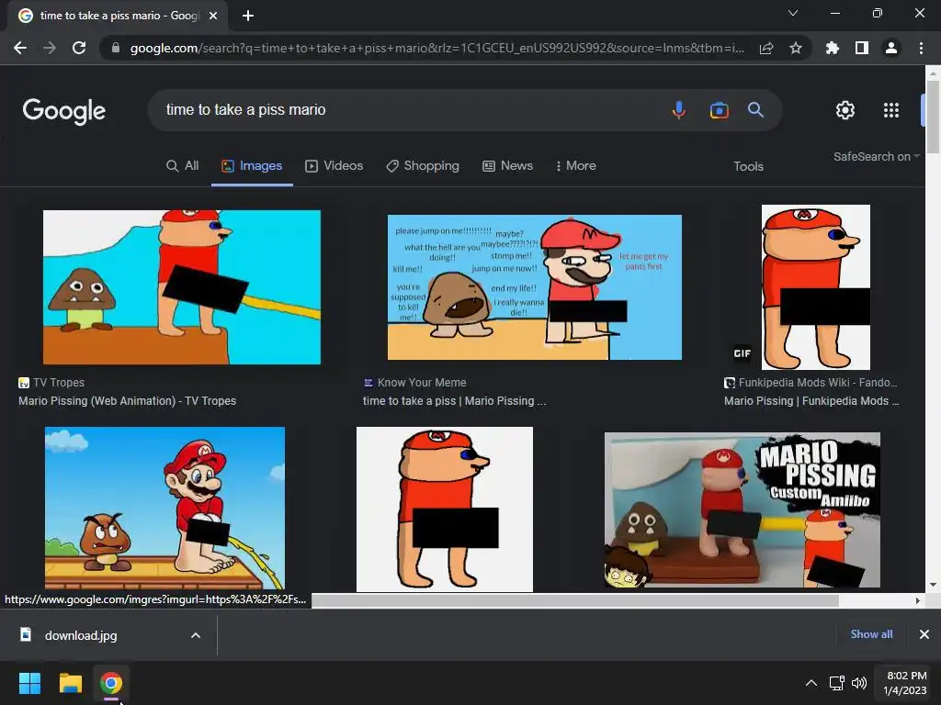Image resolution: width=941 pixels, height=705 pixels.
Task: Close the downloads bar
Action: pos(924,634)
